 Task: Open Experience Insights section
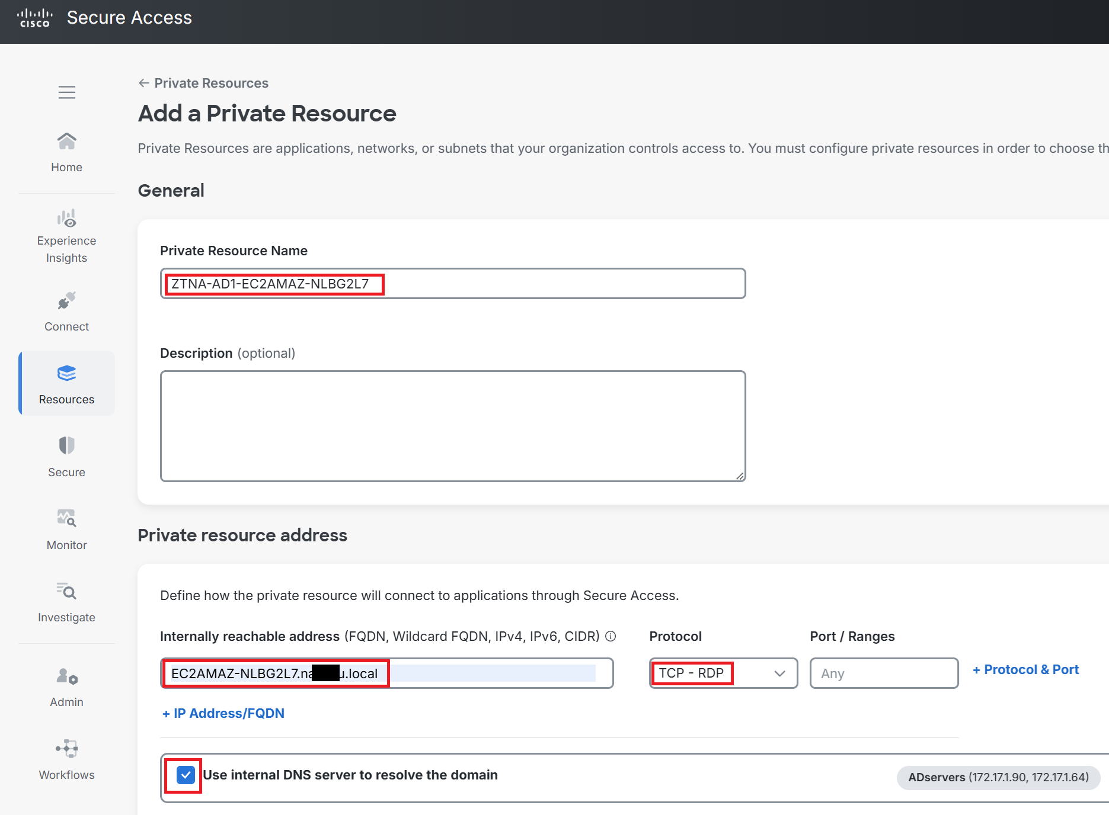click(x=66, y=236)
